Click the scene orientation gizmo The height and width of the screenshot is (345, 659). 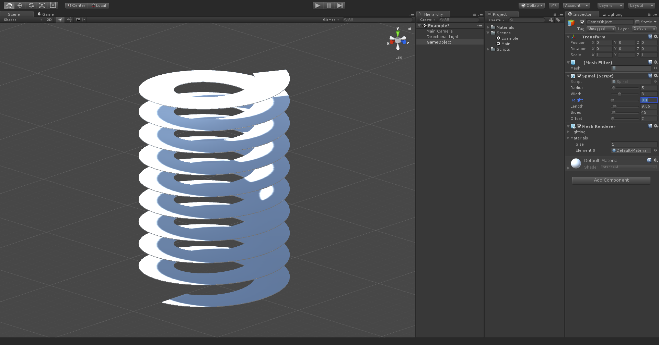click(398, 40)
